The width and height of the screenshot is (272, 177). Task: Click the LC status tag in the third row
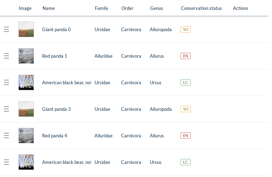[x=186, y=82]
